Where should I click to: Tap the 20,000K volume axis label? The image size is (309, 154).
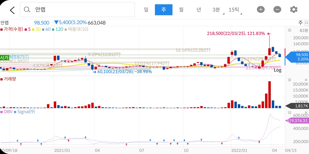click(x=300, y=84)
